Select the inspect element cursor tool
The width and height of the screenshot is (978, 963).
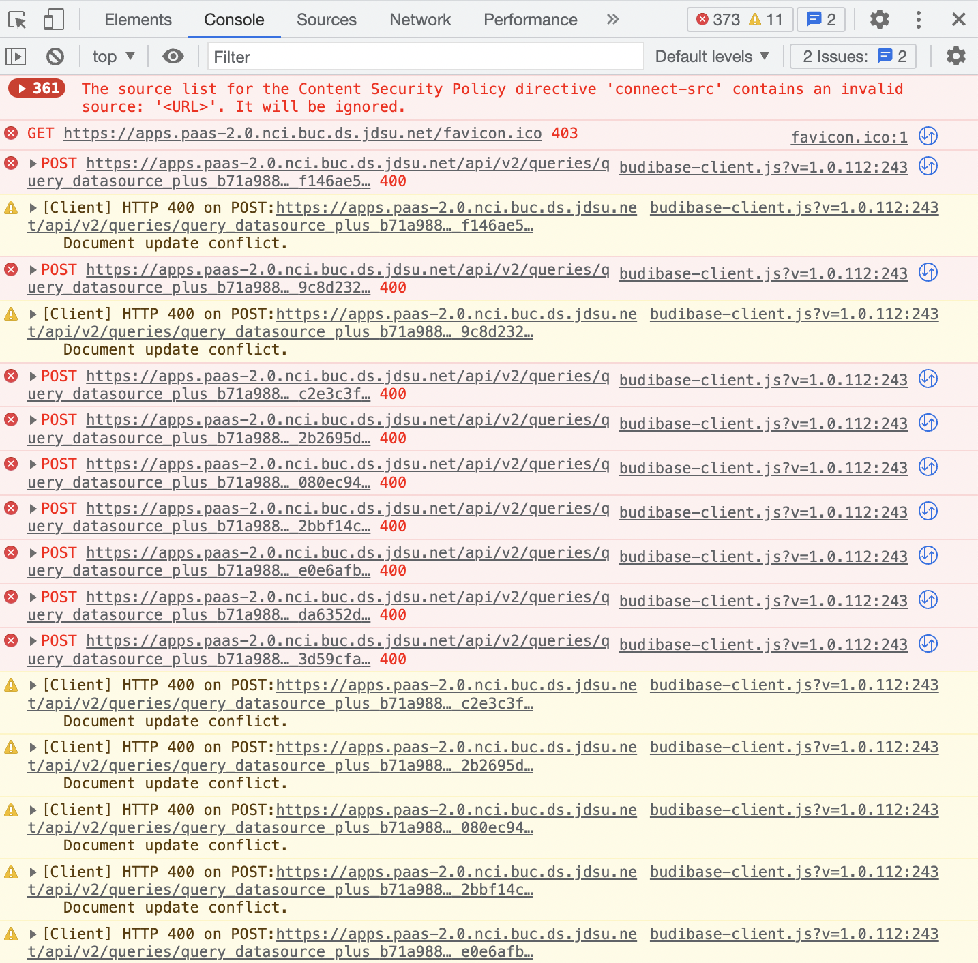18,19
